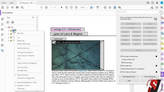Enable Display like elements in a single block
The image size is (164, 92).
coord(121,69)
